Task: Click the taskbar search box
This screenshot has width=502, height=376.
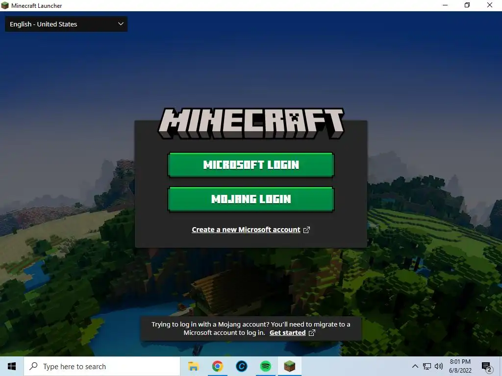Action: click(x=102, y=366)
